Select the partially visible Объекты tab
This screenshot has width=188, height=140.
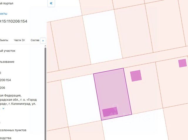[x=4, y=40]
